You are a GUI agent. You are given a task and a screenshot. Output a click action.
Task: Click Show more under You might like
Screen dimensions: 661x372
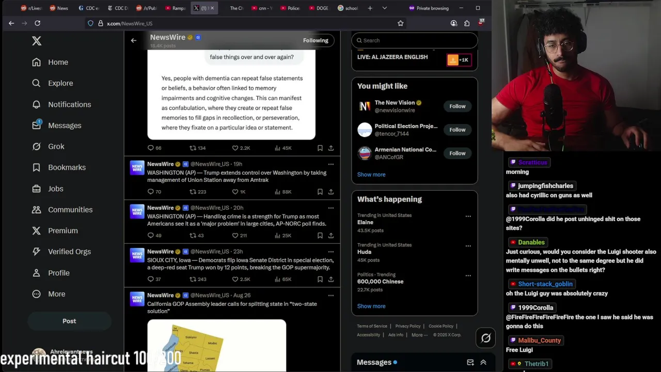click(371, 175)
